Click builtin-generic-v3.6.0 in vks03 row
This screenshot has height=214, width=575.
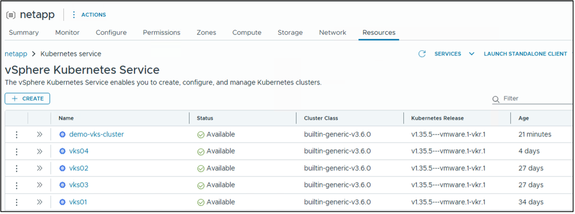[x=337, y=185]
